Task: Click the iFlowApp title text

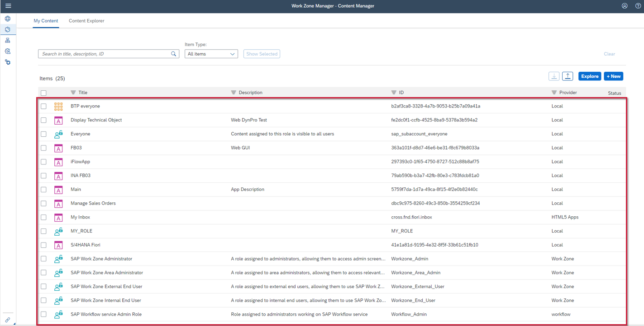Action: 80,162
